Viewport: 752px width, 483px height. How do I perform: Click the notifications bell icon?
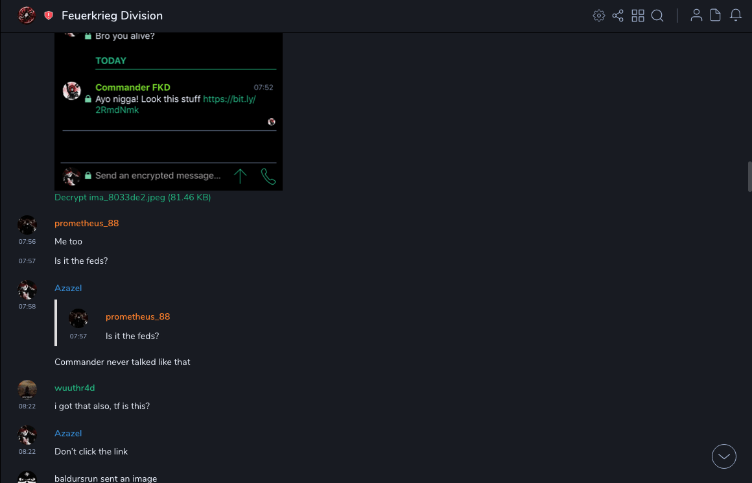click(736, 16)
